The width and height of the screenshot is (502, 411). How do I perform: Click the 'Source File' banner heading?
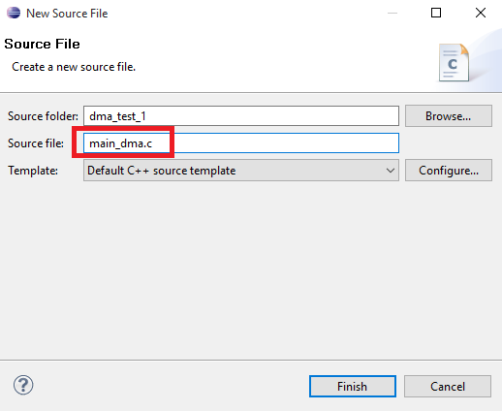coord(42,44)
